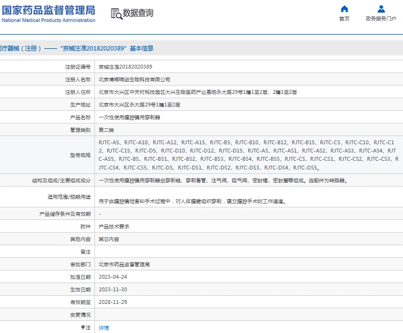Click the 生产地址 label
Screen dimensions: 403x333
(81, 105)
